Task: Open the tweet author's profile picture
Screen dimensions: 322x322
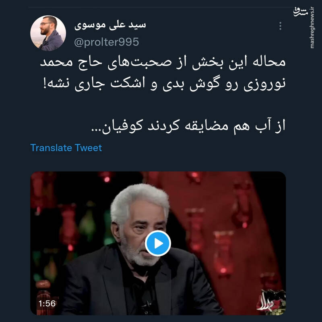Action: tap(48, 33)
